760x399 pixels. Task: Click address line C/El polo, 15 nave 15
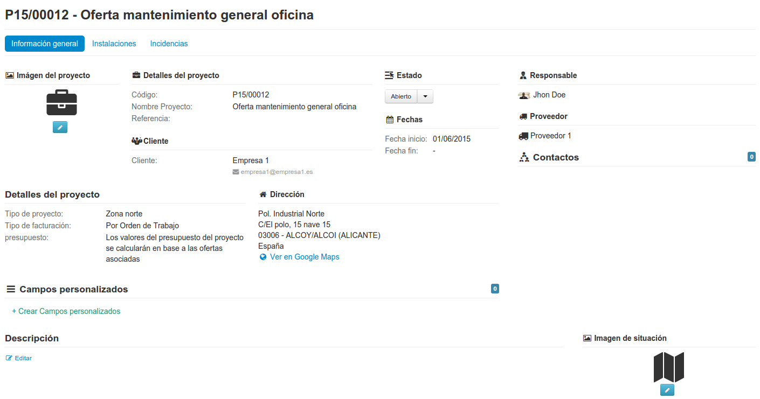tap(294, 225)
